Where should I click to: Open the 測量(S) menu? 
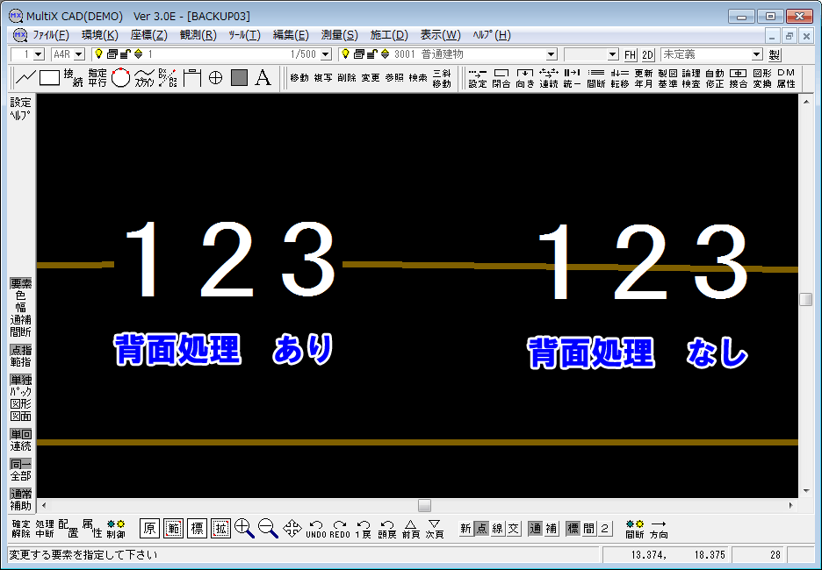click(340, 36)
